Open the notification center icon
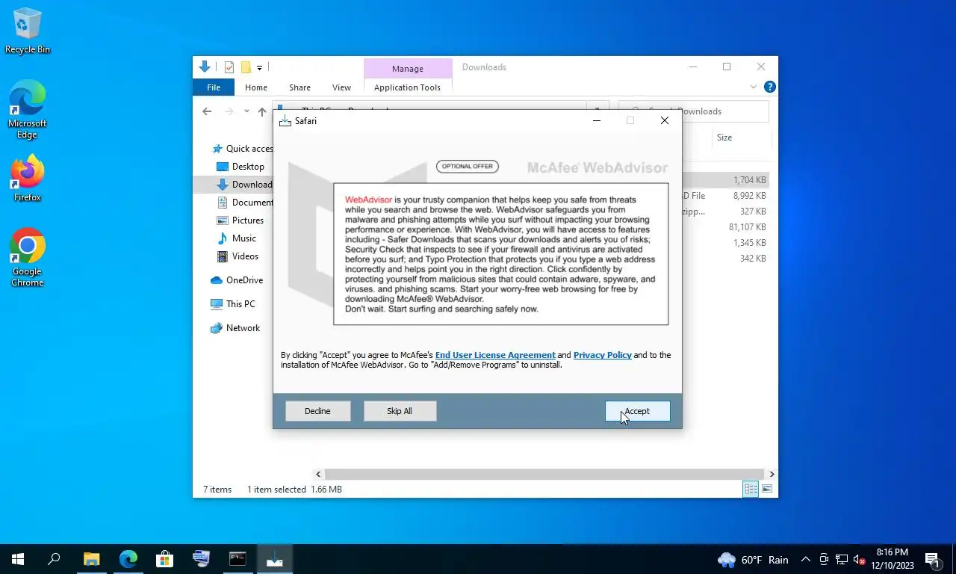The height and width of the screenshot is (574, 956). click(x=932, y=560)
